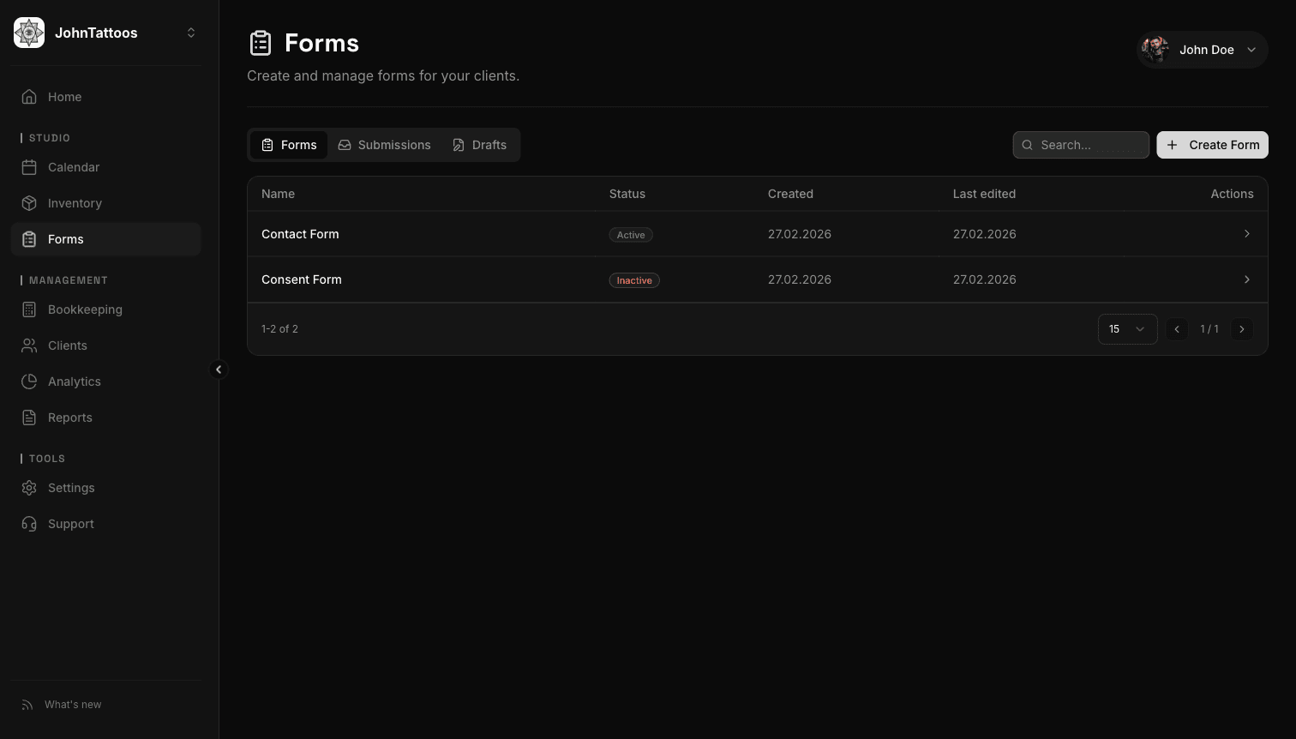1296x739 pixels.
Task: Click the Last edited column header
Action: [984, 194]
